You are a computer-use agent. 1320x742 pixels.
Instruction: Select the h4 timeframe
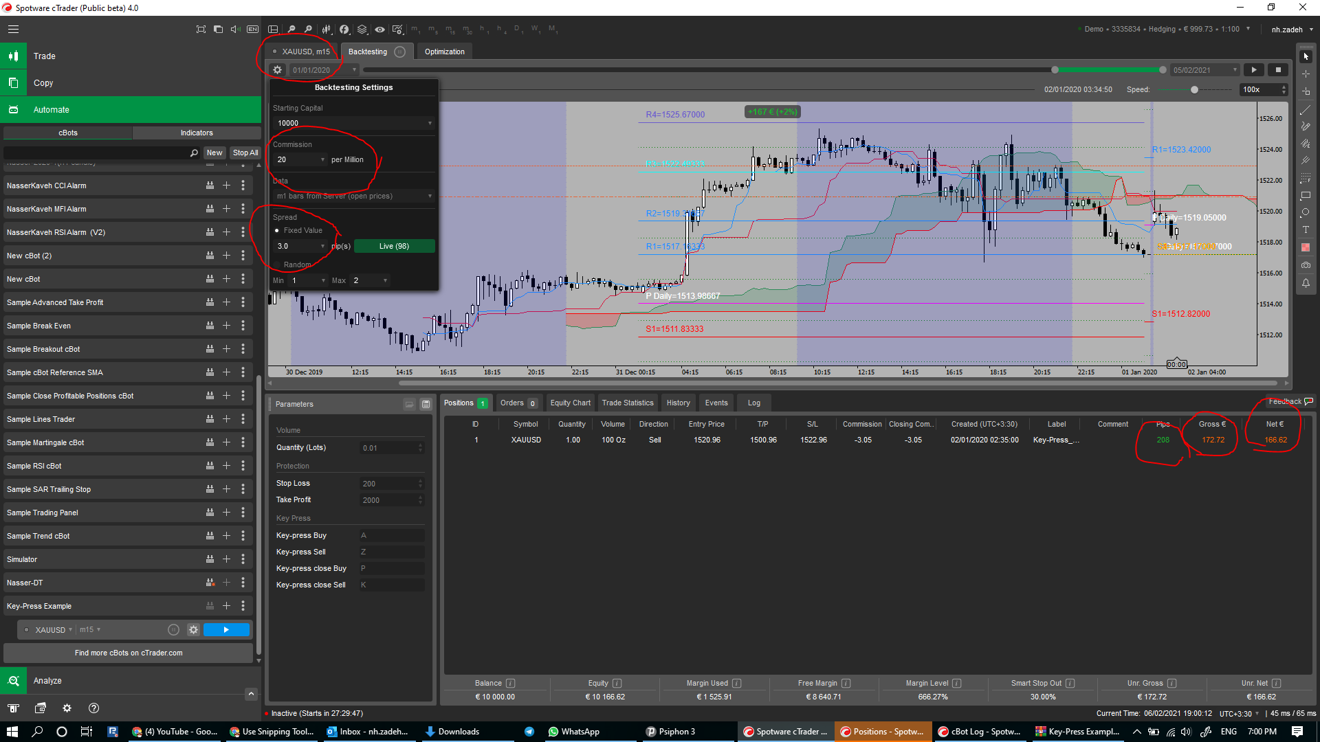(x=503, y=30)
